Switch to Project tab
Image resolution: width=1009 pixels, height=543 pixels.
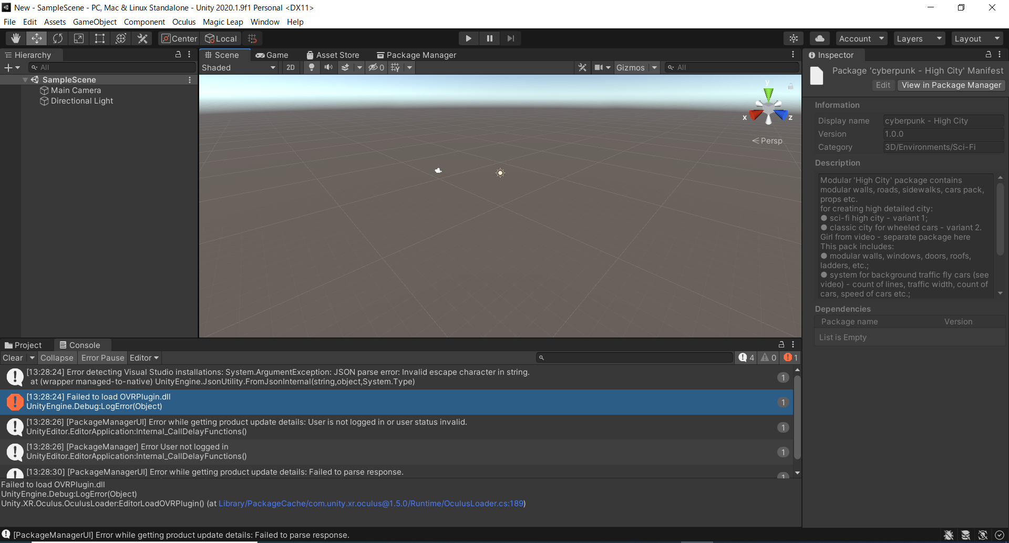(23, 345)
